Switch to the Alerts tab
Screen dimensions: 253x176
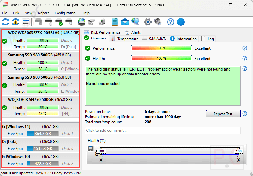(x=132, y=32)
